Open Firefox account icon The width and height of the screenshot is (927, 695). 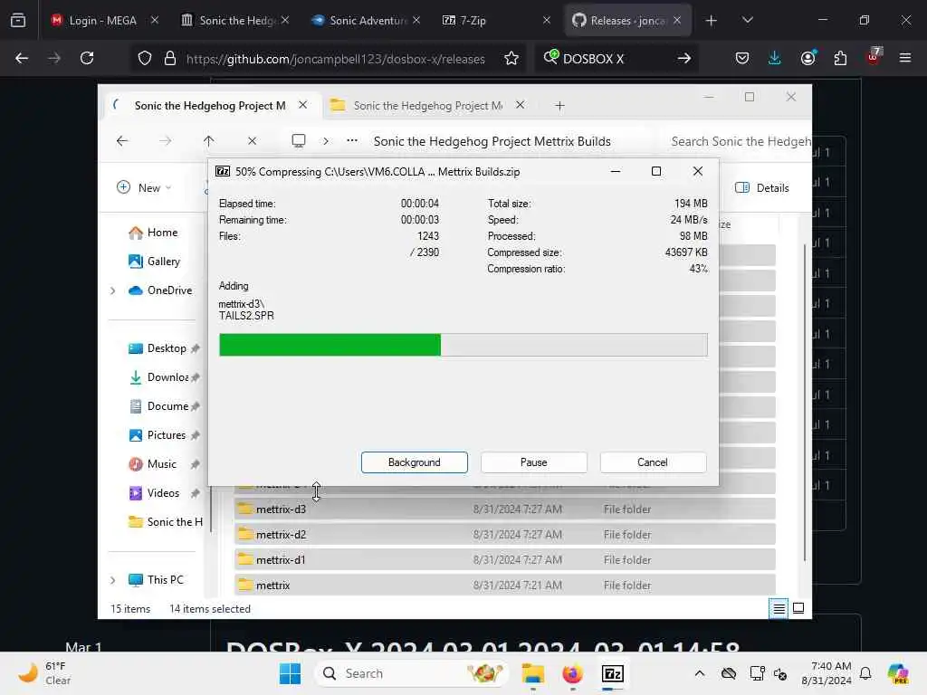click(x=808, y=58)
